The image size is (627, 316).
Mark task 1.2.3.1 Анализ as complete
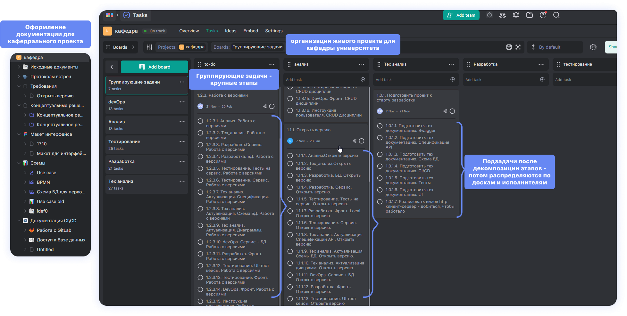200,121
